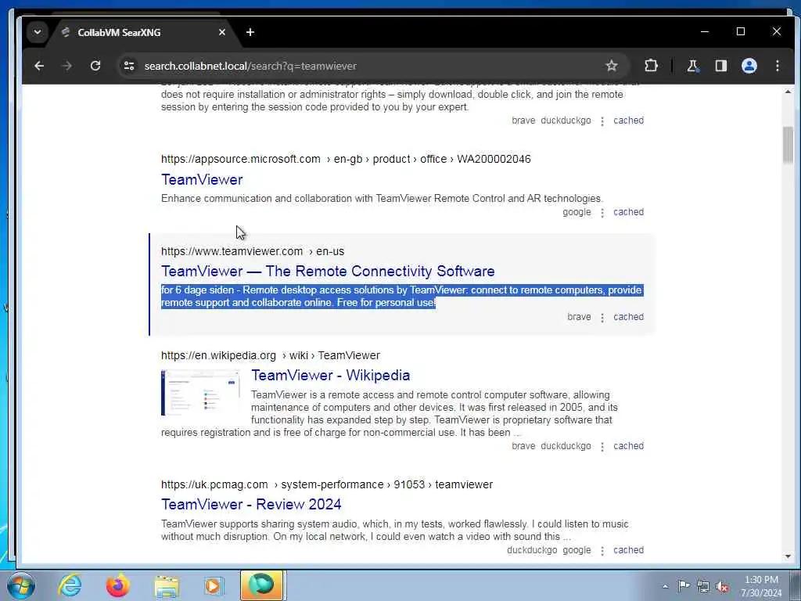Click the scrollbar up arrow
This screenshot has height=601, width=801.
click(x=788, y=92)
